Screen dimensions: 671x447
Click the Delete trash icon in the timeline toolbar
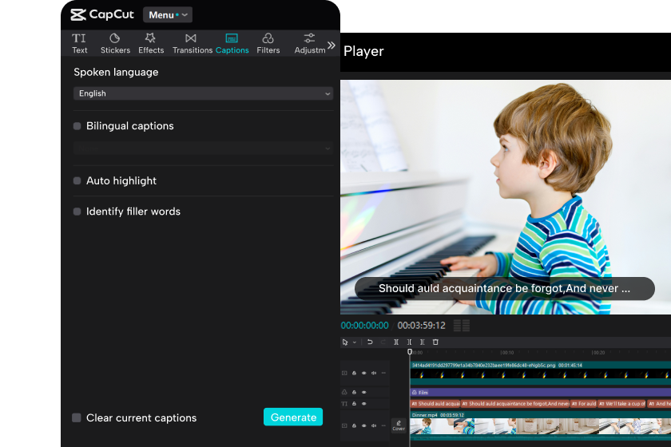pyautogui.click(x=435, y=342)
